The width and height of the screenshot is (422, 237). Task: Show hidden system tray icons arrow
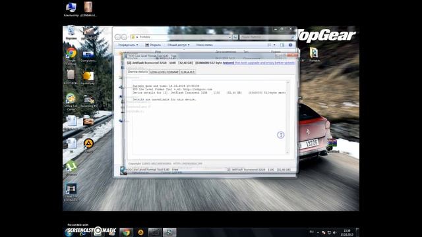[x=318, y=232]
